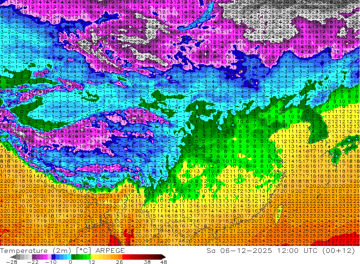360x264 pixels.
Task: Click the 'ARPEGE' model name label
Action: click(x=110, y=251)
